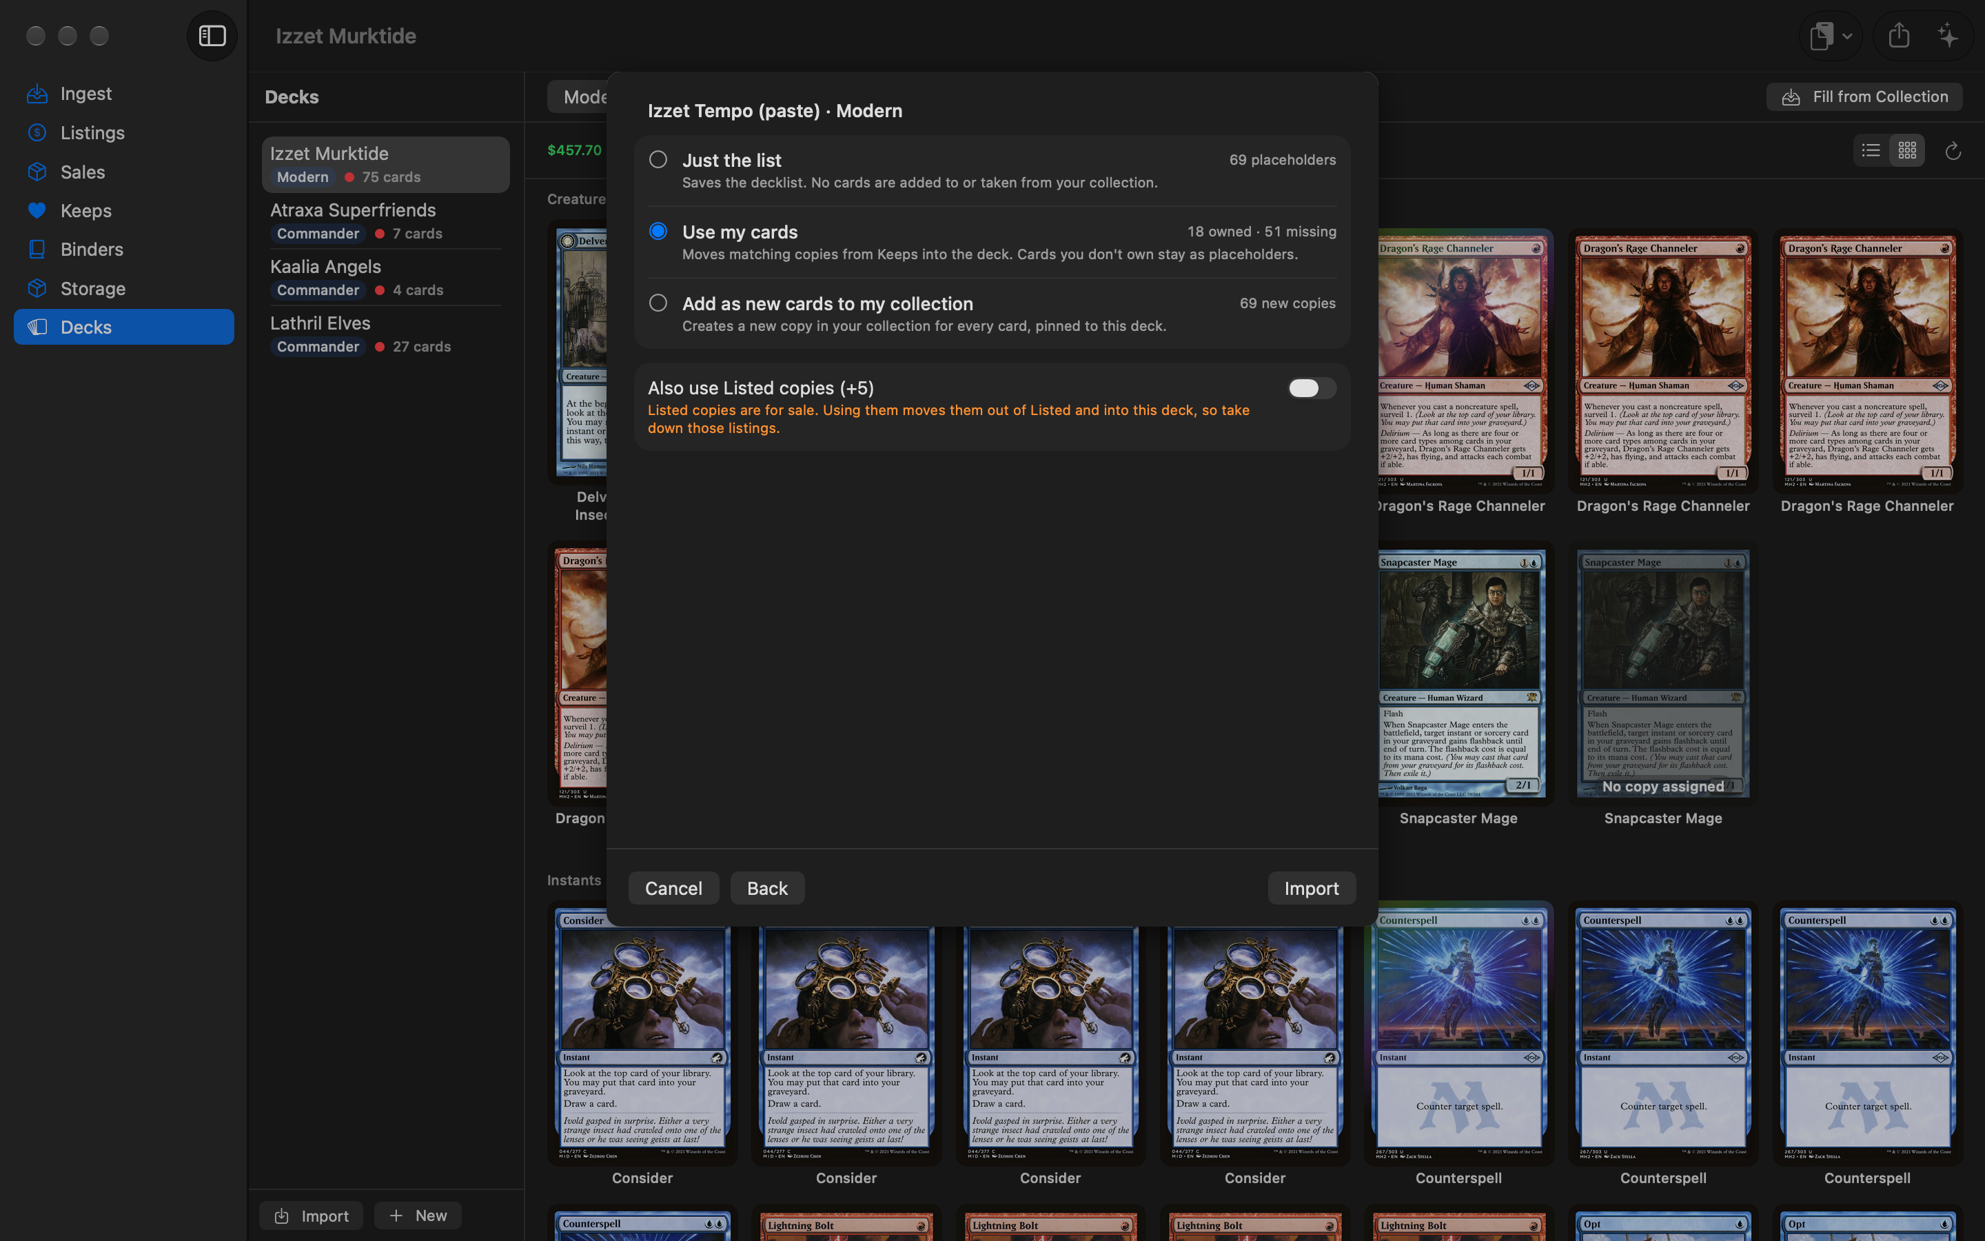
Task: Click the Binders book icon
Action: coord(37,250)
